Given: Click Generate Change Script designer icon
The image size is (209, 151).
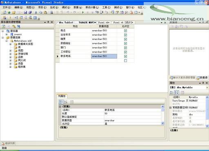Looking at the screenshot, I should pos(4,18).
